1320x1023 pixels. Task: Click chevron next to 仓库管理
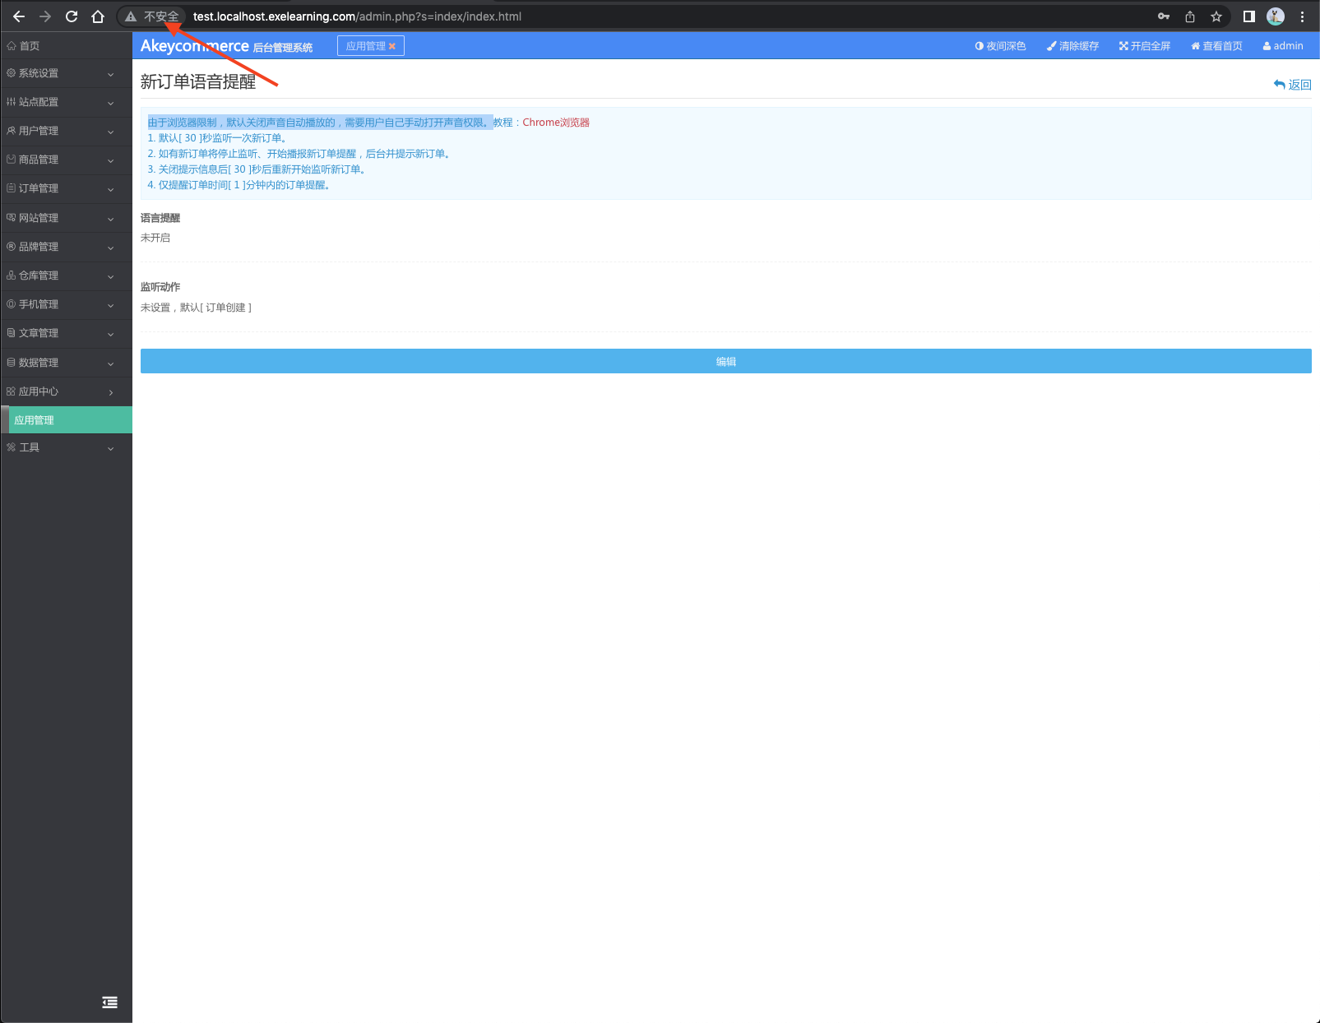tap(111, 276)
